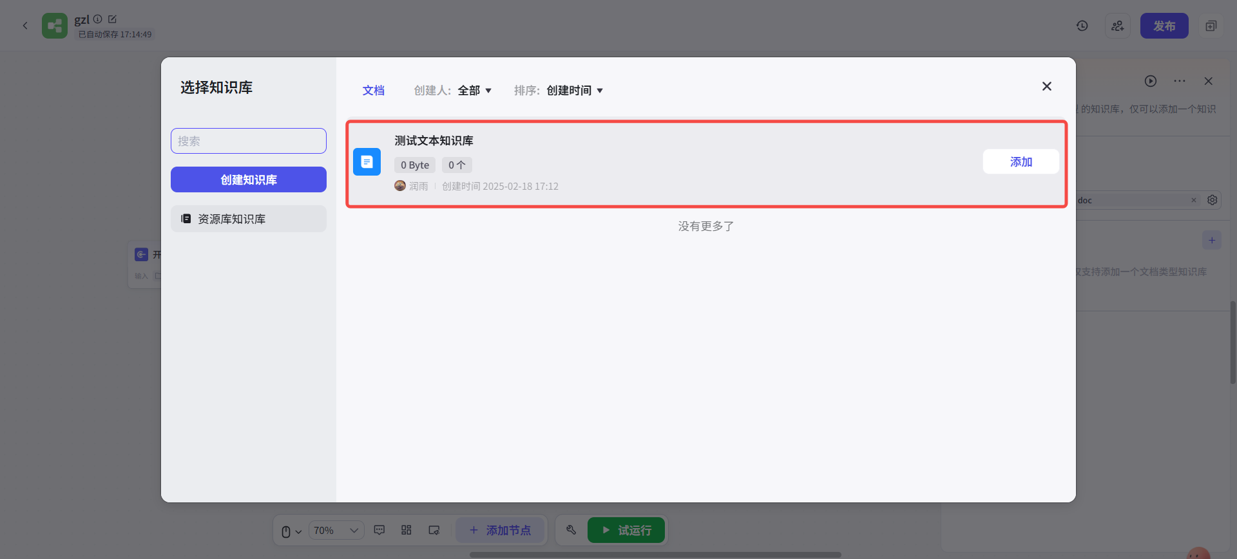Click the run icon in side panel

1151,81
